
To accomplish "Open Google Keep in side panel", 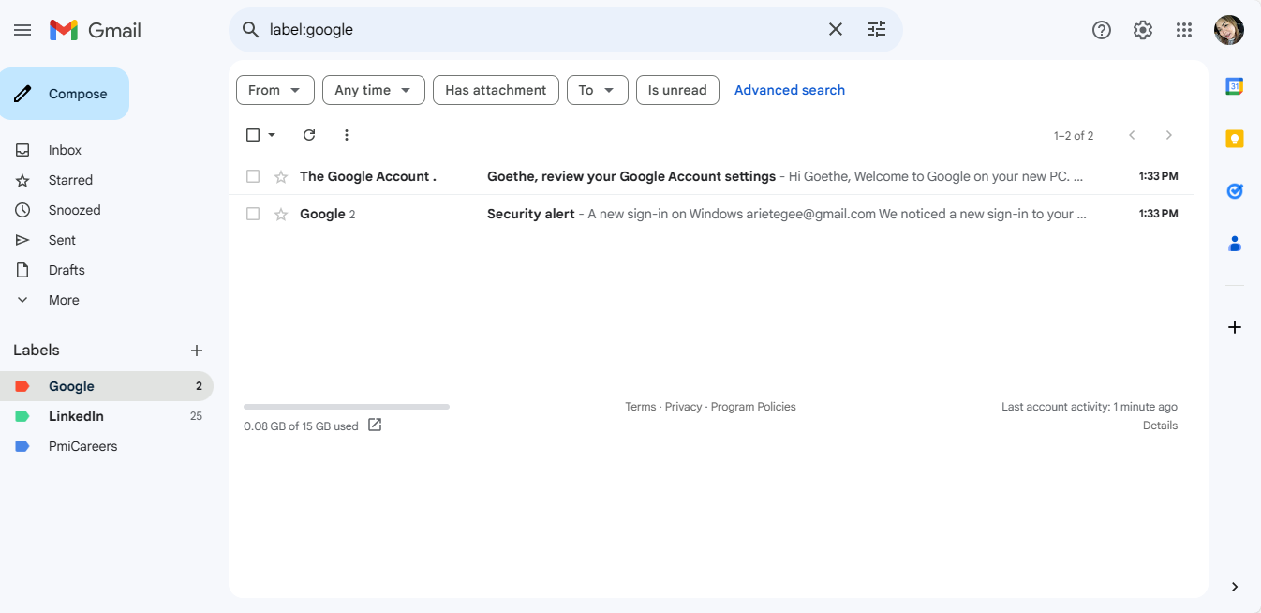I will tap(1235, 139).
